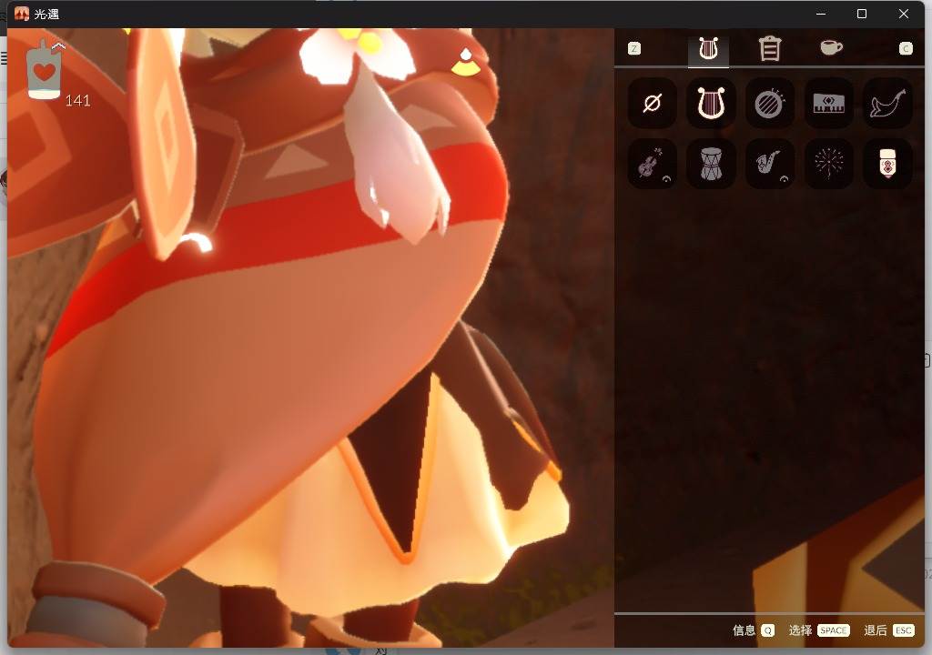Choose the curved horn instrument
Image resolution: width=932 pixels, height=655 pixels.
pos(886,104)
